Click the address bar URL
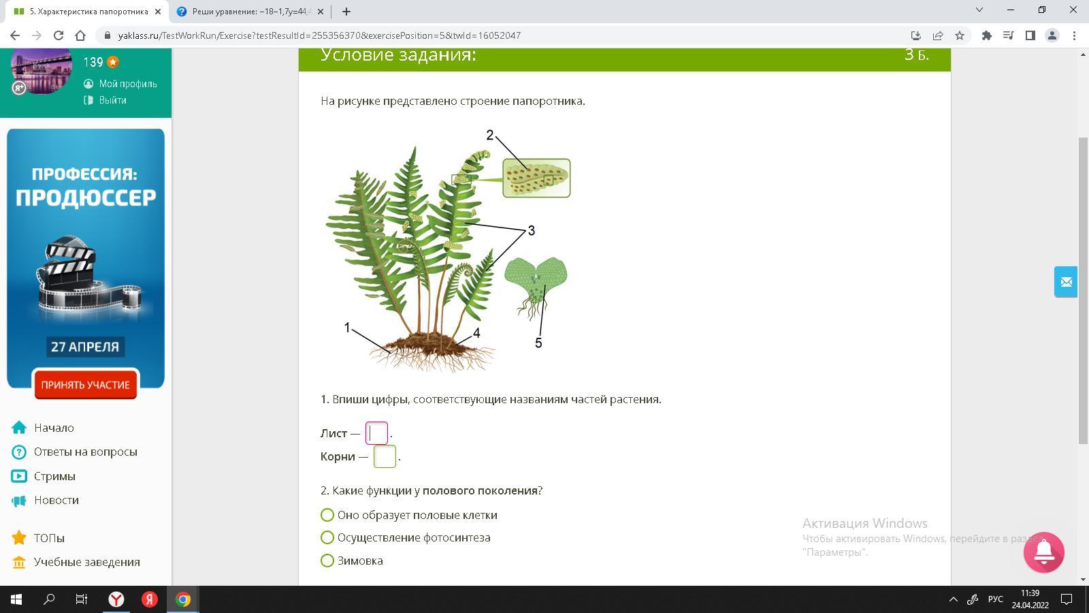The image size is (1089, 613). 319,35
